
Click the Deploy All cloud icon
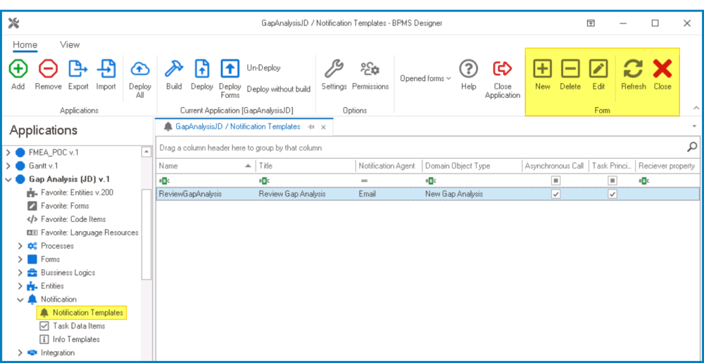click(139, 69)
